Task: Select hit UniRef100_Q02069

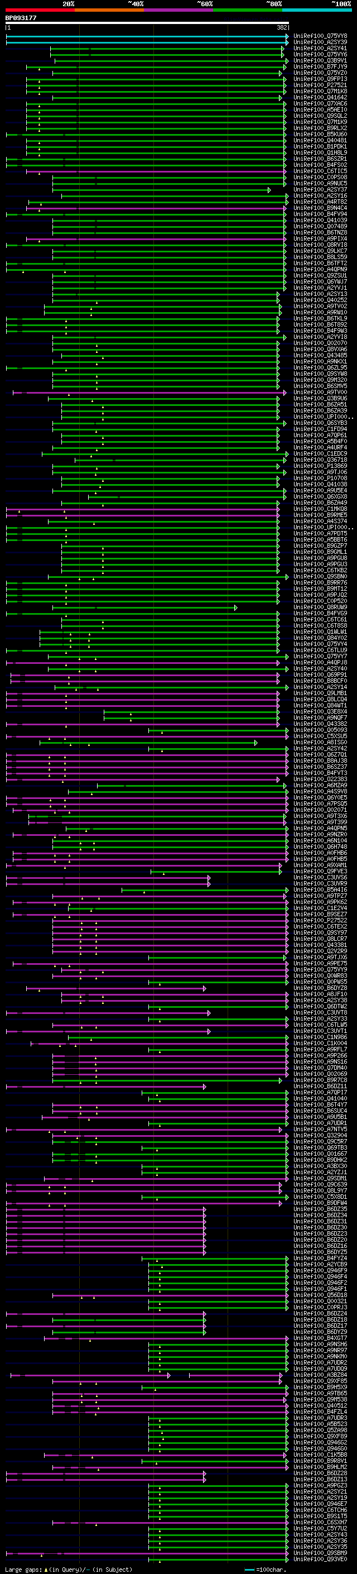Action: [320, 1074]
